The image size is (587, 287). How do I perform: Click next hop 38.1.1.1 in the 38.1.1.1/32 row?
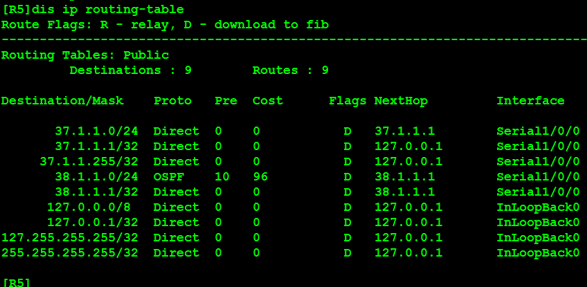[405, 192]
